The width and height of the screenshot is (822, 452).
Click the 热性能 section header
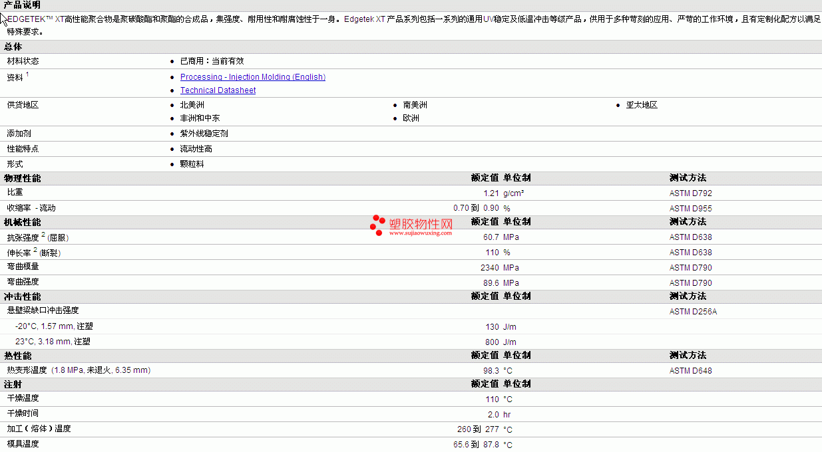pyautogui.click(x=18, y=356)
